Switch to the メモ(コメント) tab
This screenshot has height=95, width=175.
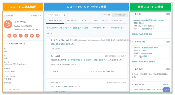point(72,21)
